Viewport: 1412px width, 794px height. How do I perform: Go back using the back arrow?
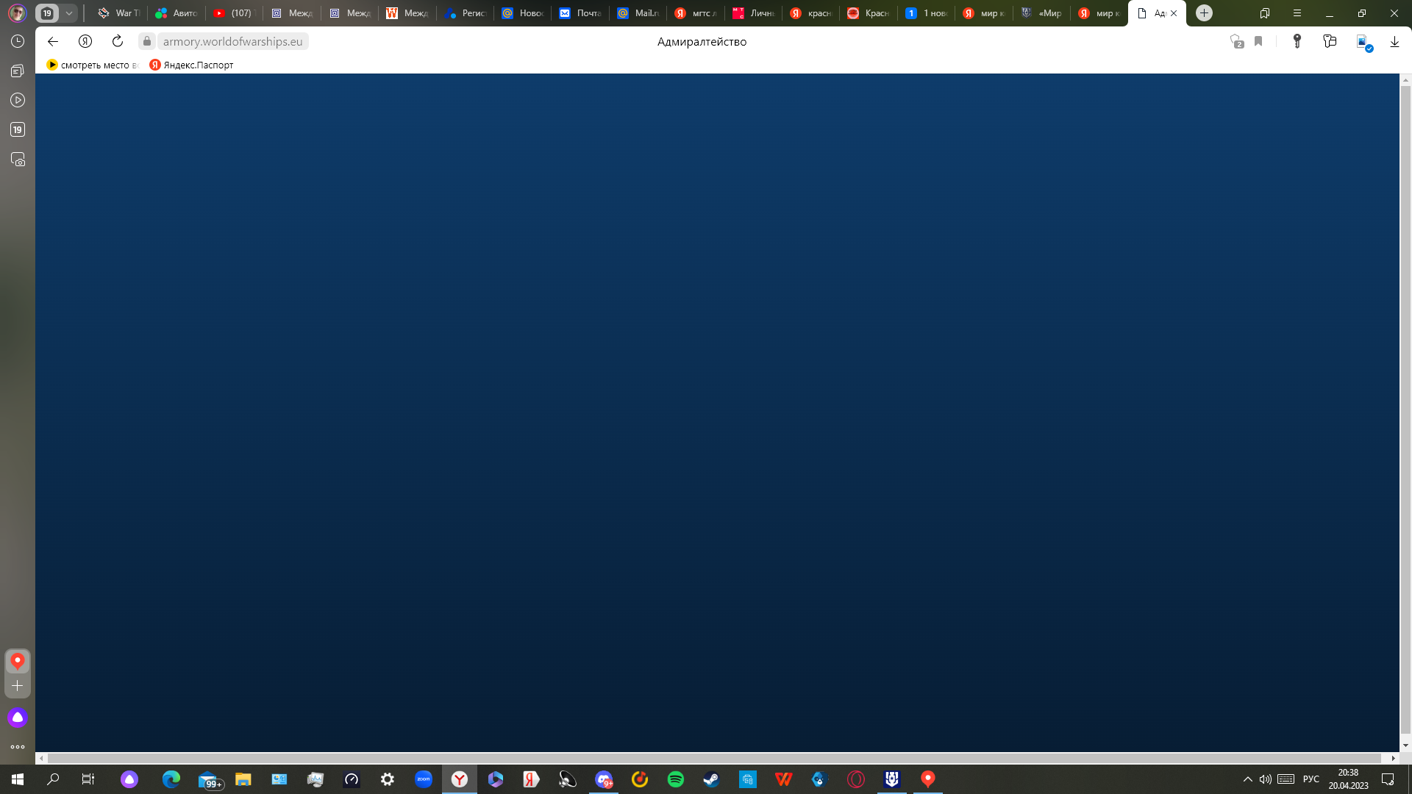click(x=53, y=41)
